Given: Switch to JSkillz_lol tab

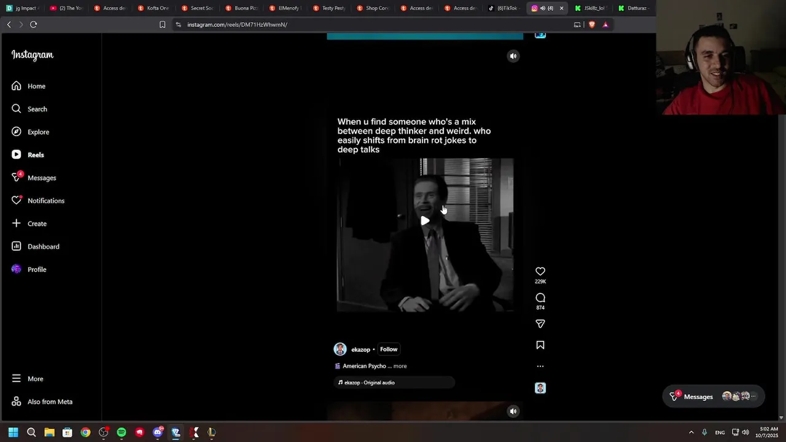Looking at the screenshot, I should coord(590,8).
